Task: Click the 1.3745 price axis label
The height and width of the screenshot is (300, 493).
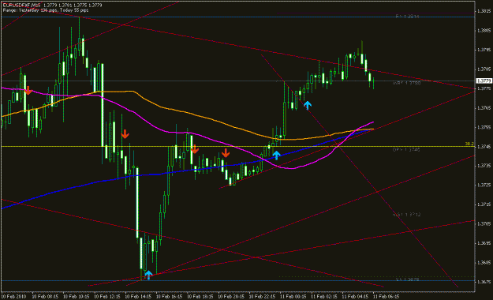Action: point(484,146)
